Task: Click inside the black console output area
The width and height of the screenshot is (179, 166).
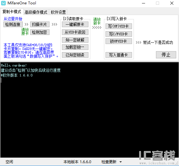Action: coord(90,110)
